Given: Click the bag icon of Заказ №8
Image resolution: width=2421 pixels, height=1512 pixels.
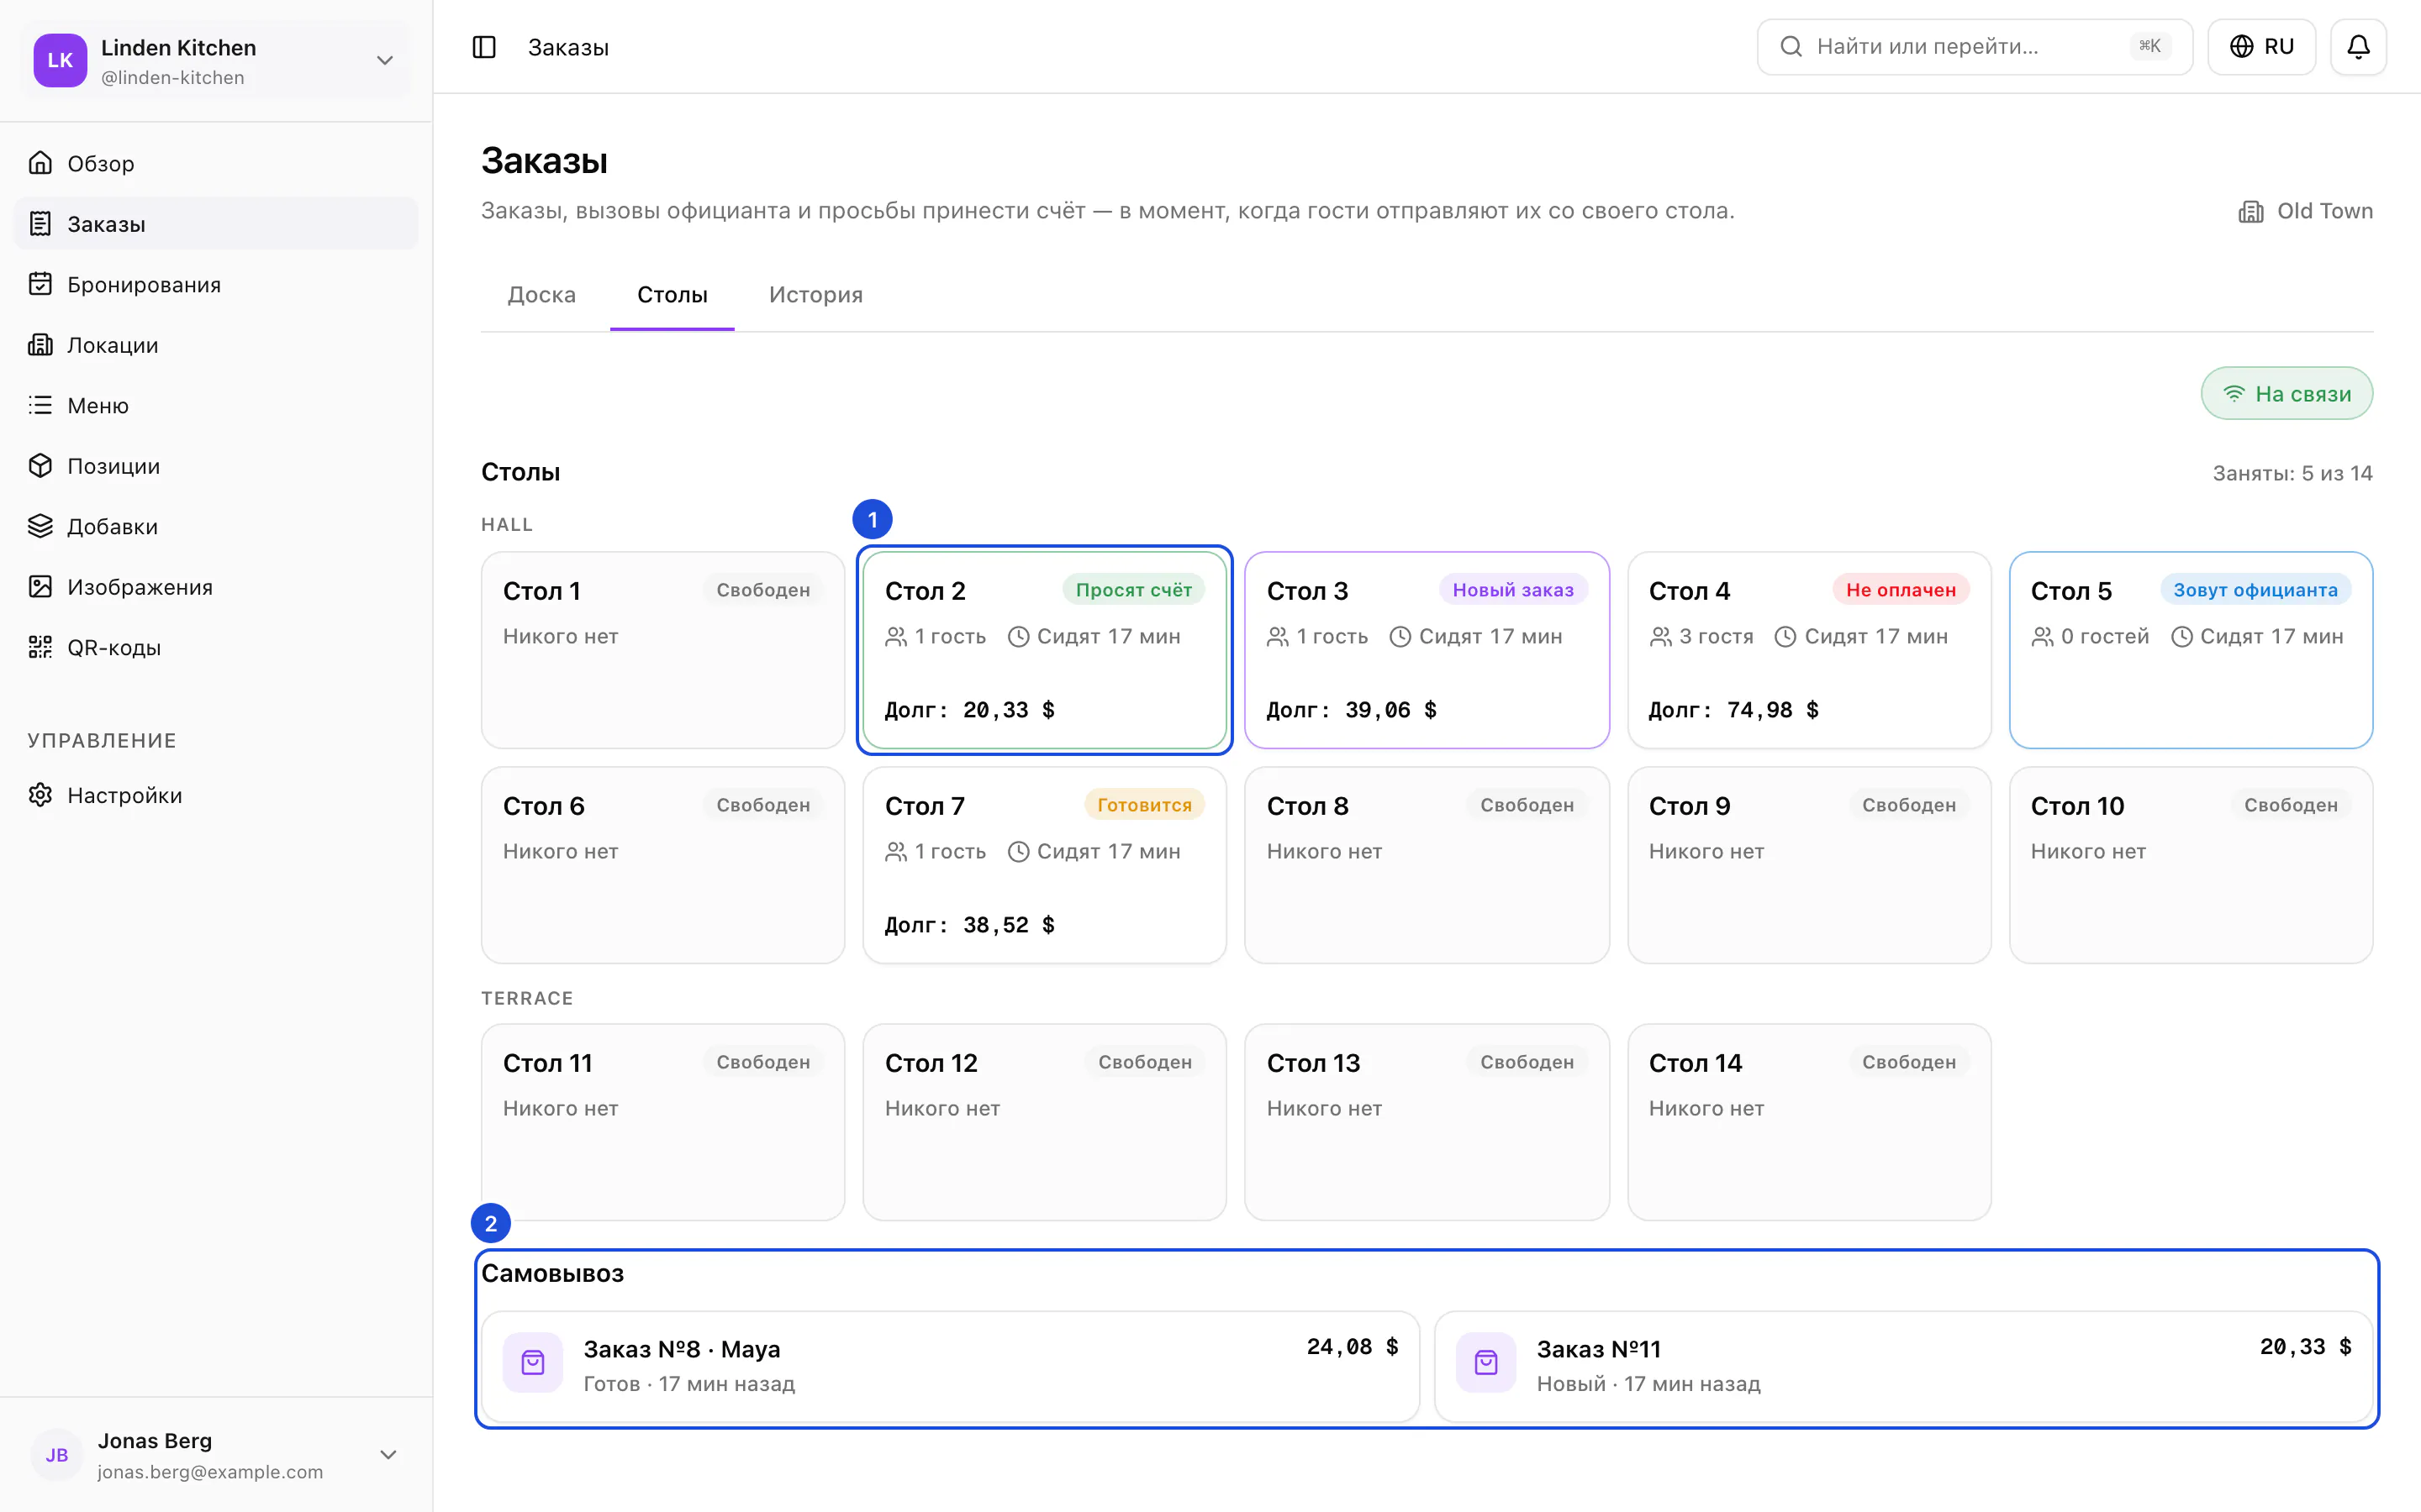Looking at the screenshot, I should [x=533, y=1363].
